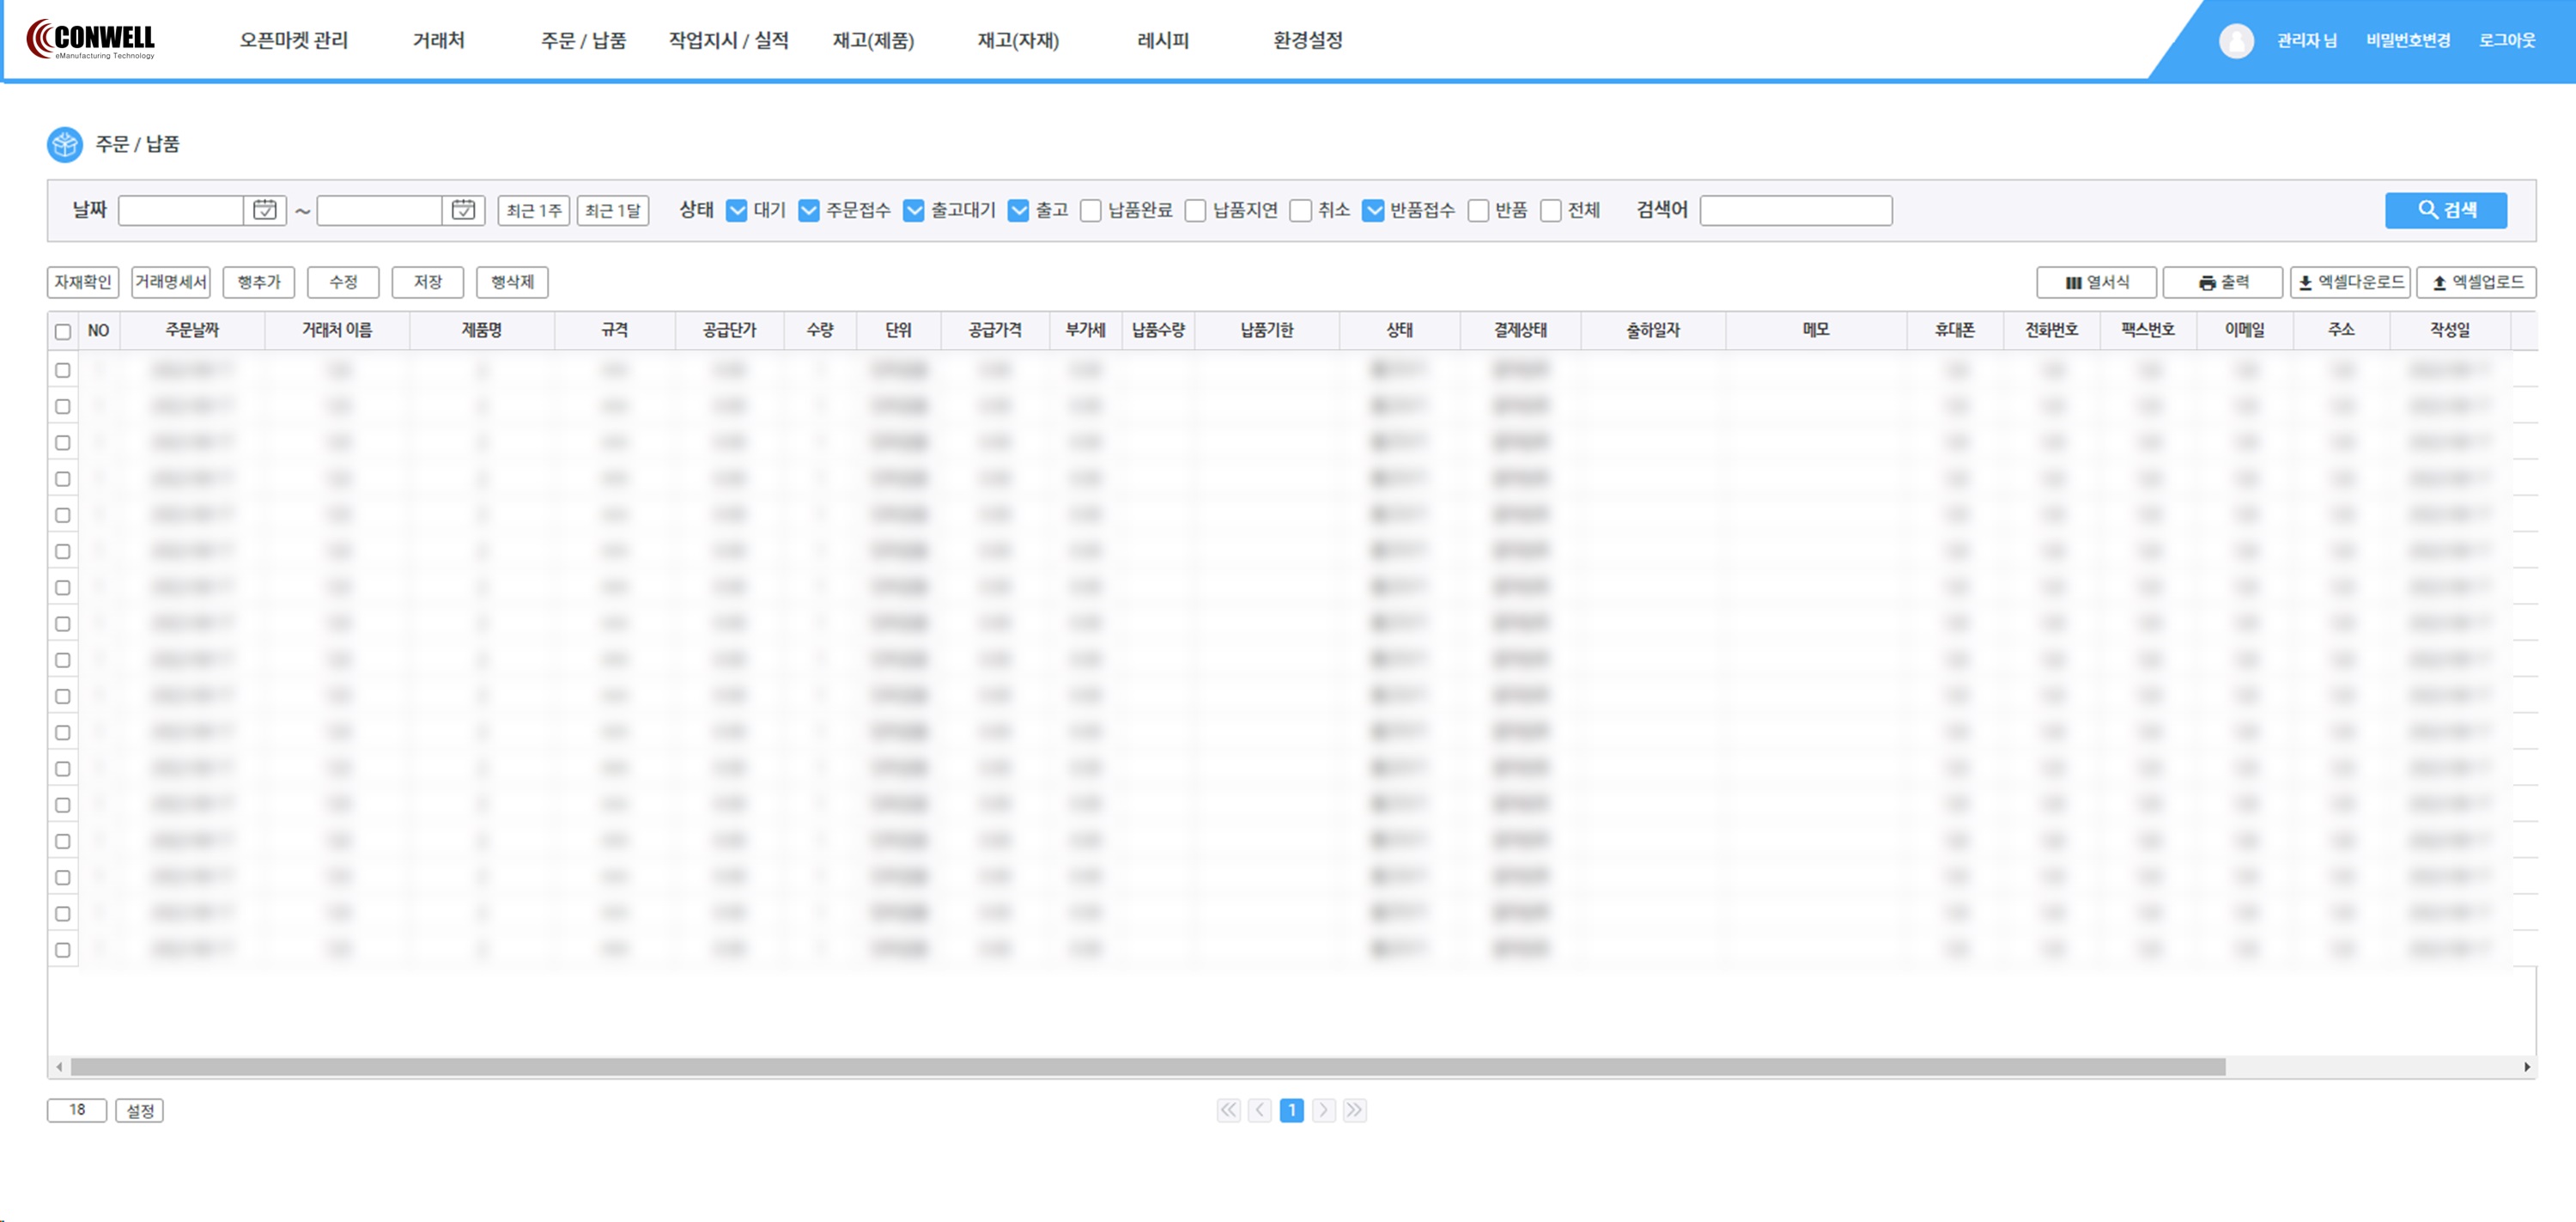The width and height of the screenshot is (2576, 1222).
Task: Toggle the select-all header checkbox
Action: coord(63,332)
